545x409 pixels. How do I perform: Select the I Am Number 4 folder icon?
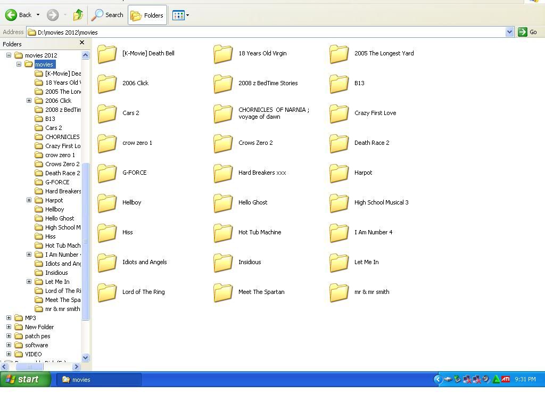click(x=339, y=233)
